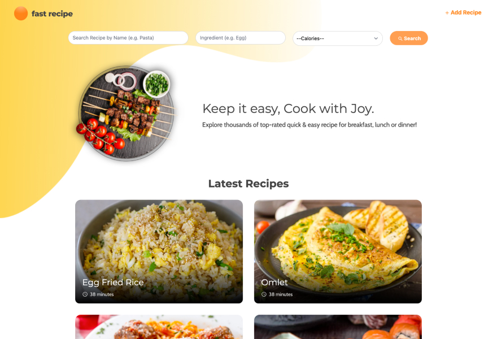497x339 pixels.
Task: Click the Omlet title text
Action: coord(274,282)
